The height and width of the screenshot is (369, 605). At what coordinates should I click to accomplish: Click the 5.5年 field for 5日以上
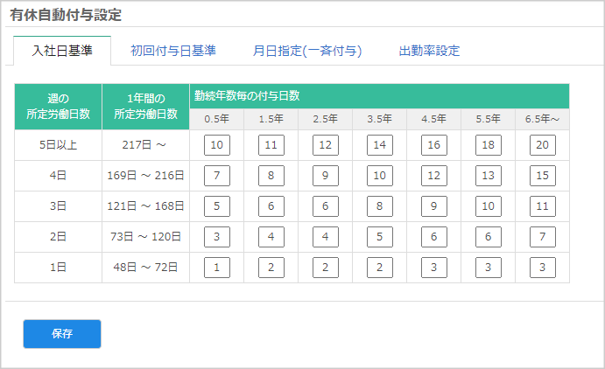[489, 145]
